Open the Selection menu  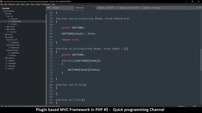tap(12, 4)
